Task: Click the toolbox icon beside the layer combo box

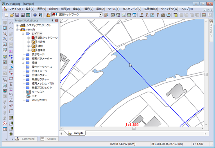Action: coord(48,15)
